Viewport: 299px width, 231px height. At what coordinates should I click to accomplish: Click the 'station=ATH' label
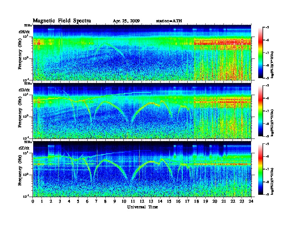[x=169, y=21]
